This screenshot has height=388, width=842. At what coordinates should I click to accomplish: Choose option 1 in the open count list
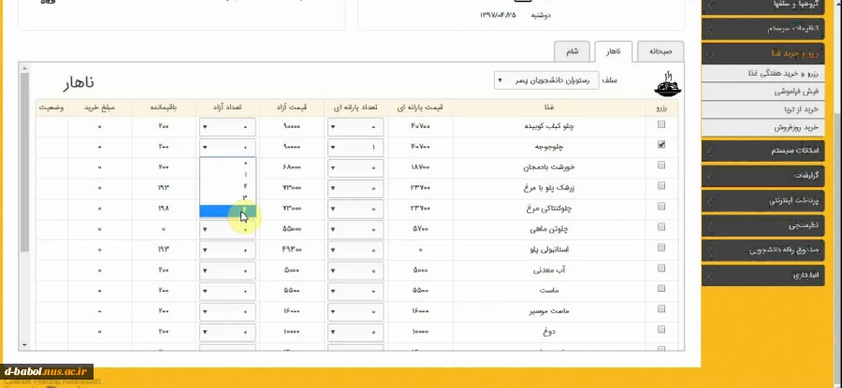tap(227, 175)
